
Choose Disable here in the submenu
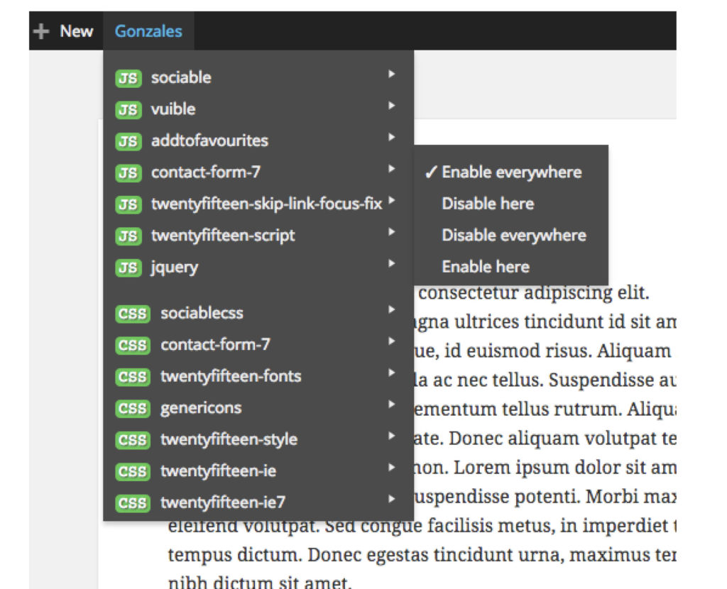[487, 204]
